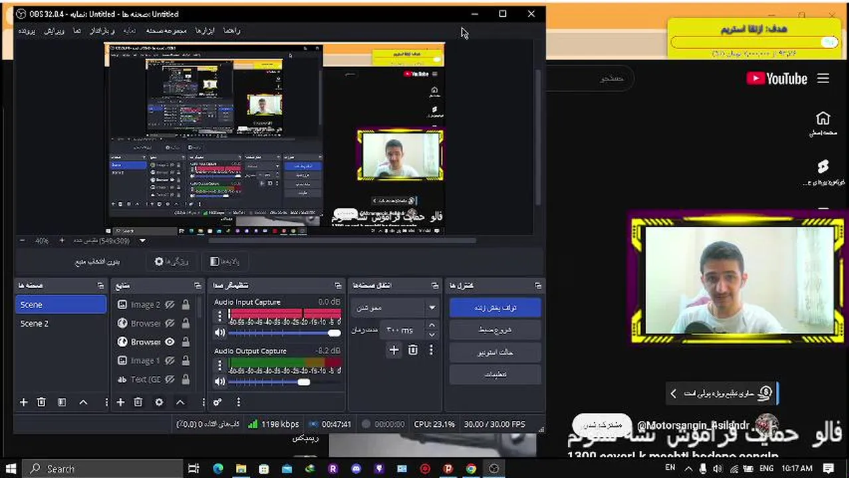The height and width of the screenshot is (478, 849).
Task: Mute Audio Input Capture speaker icon
Action: [220, 333]
